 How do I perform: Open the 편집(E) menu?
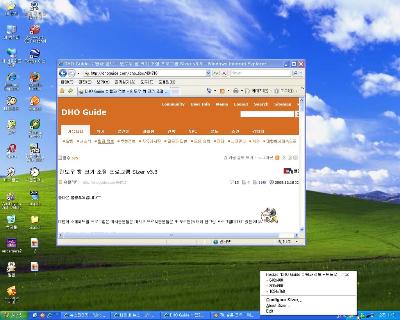85,82
